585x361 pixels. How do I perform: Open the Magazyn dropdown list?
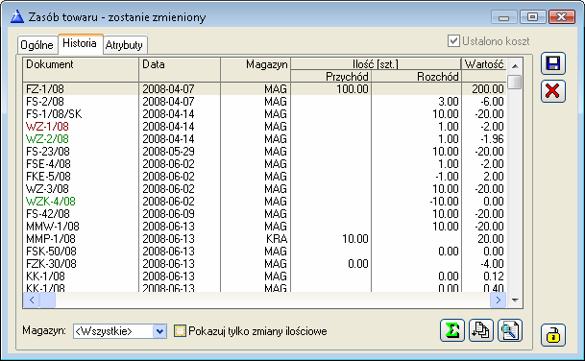click(159, 331)
